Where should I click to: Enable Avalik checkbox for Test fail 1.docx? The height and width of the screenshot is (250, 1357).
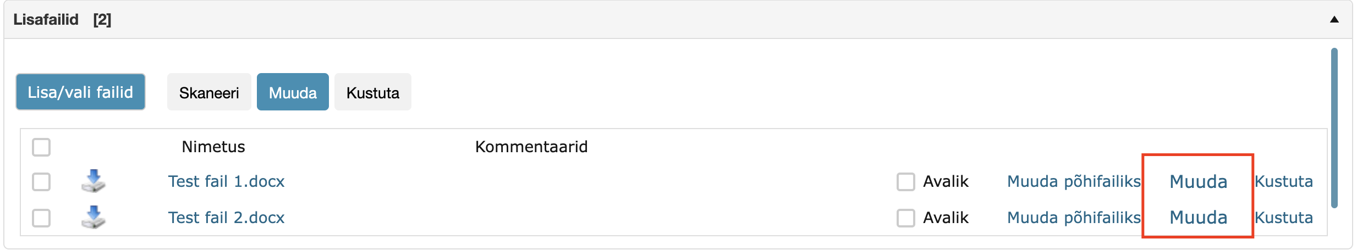point(905,182)
